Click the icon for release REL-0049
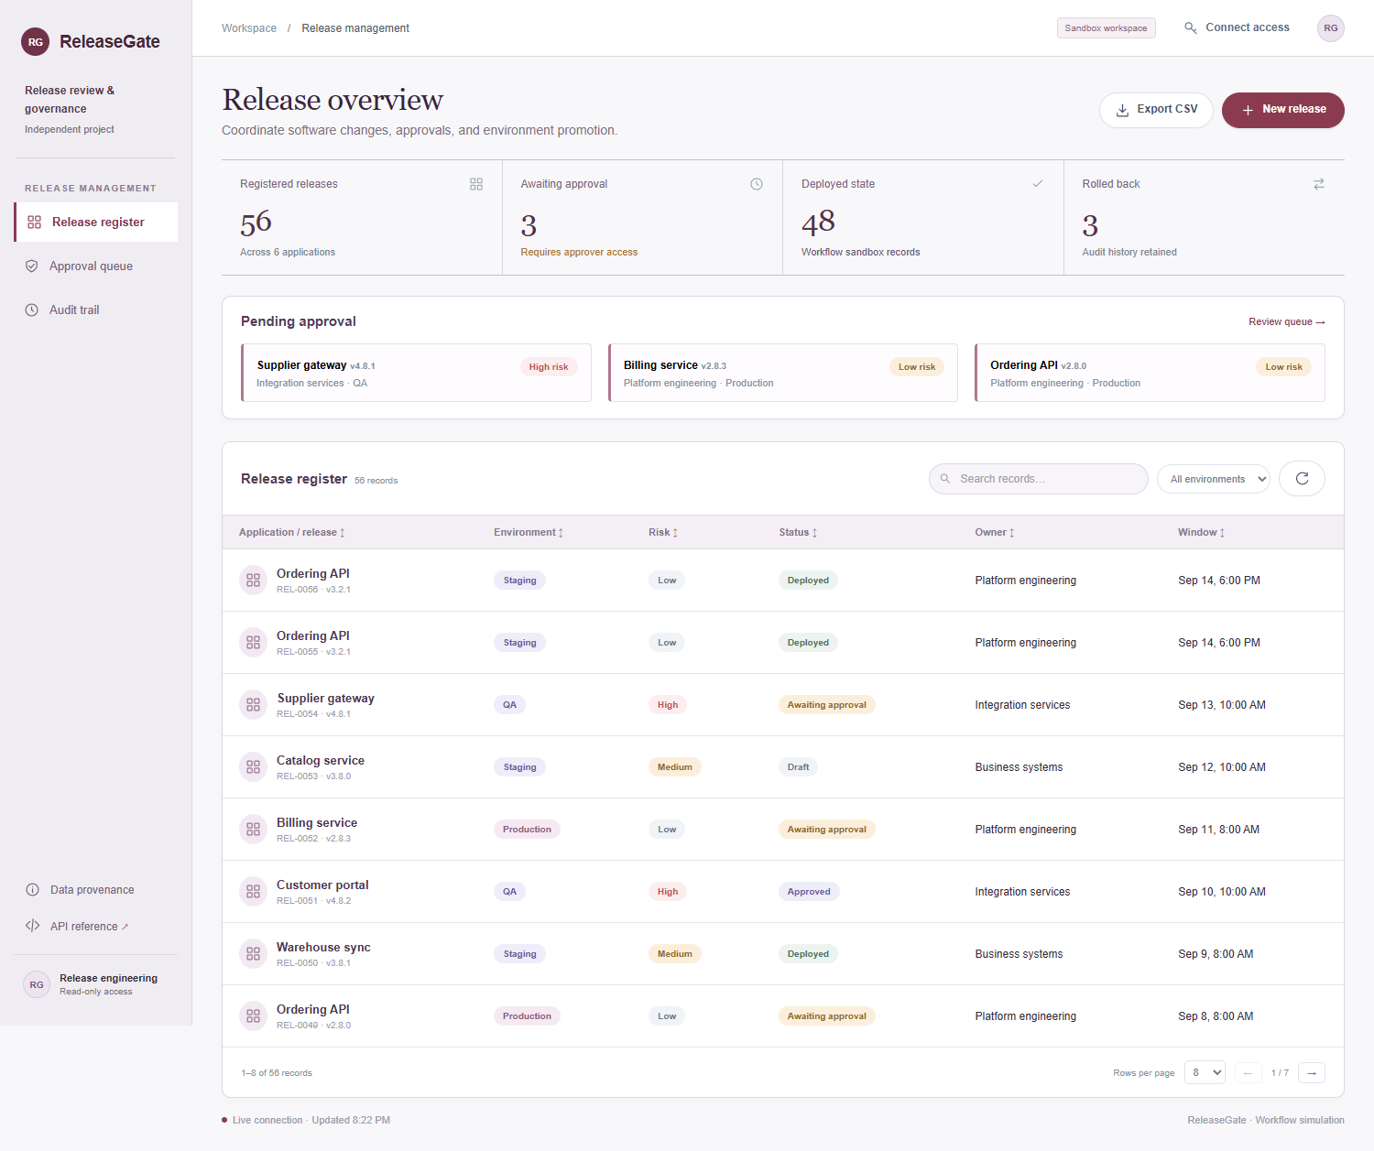Image resolution: width=1374 pixels, height=1151 pixels. point(254,1016)
